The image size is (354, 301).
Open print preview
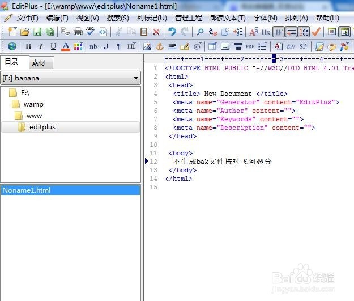point(66,32)
